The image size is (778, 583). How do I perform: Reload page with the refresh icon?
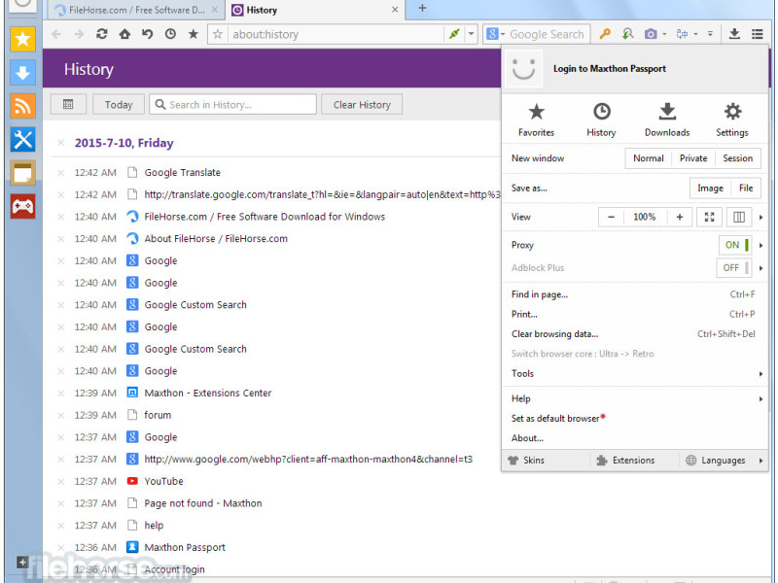102,34
